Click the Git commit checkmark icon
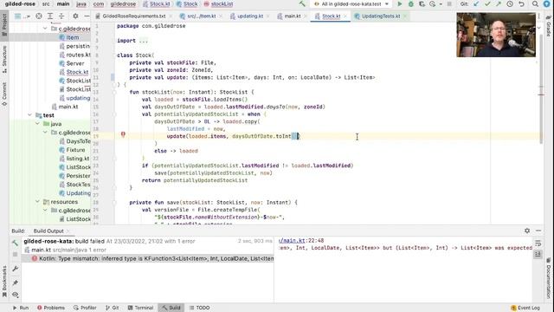 pos(487,3)
